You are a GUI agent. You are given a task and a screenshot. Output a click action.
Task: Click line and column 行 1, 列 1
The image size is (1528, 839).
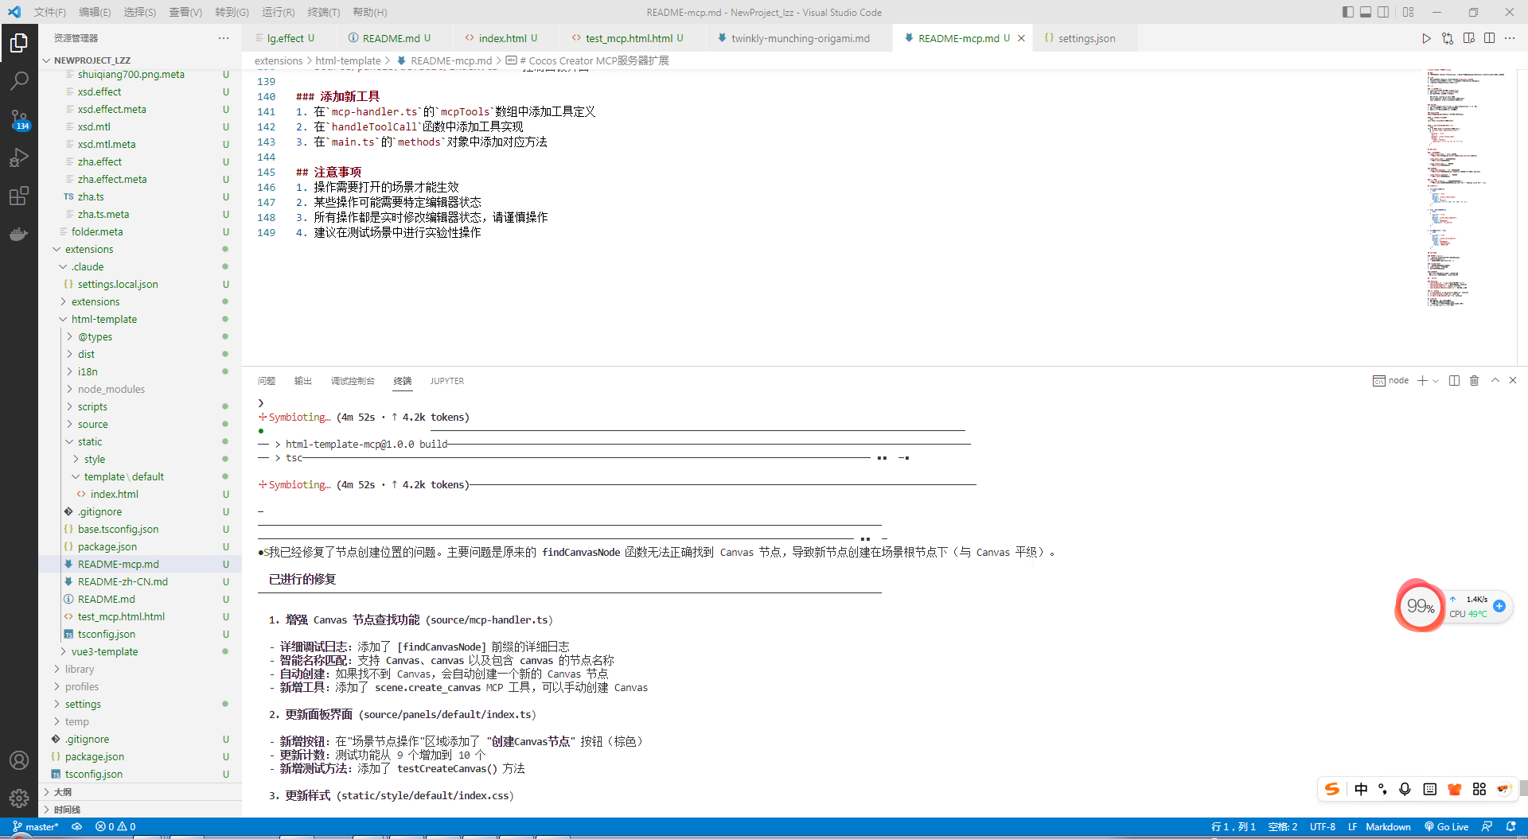pos(1233,827)
